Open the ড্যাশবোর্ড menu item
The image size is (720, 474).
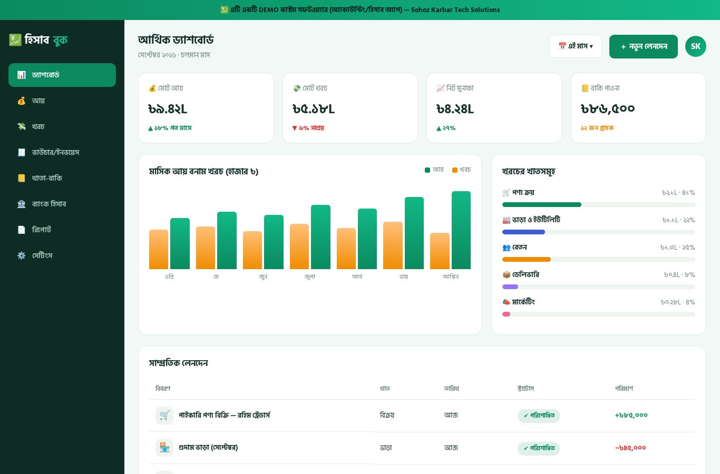pyautogui.click(x=62, y=75)
